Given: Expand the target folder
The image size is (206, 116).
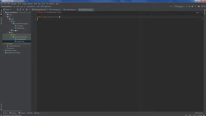Looking at the screenshot, I should 6,44.
